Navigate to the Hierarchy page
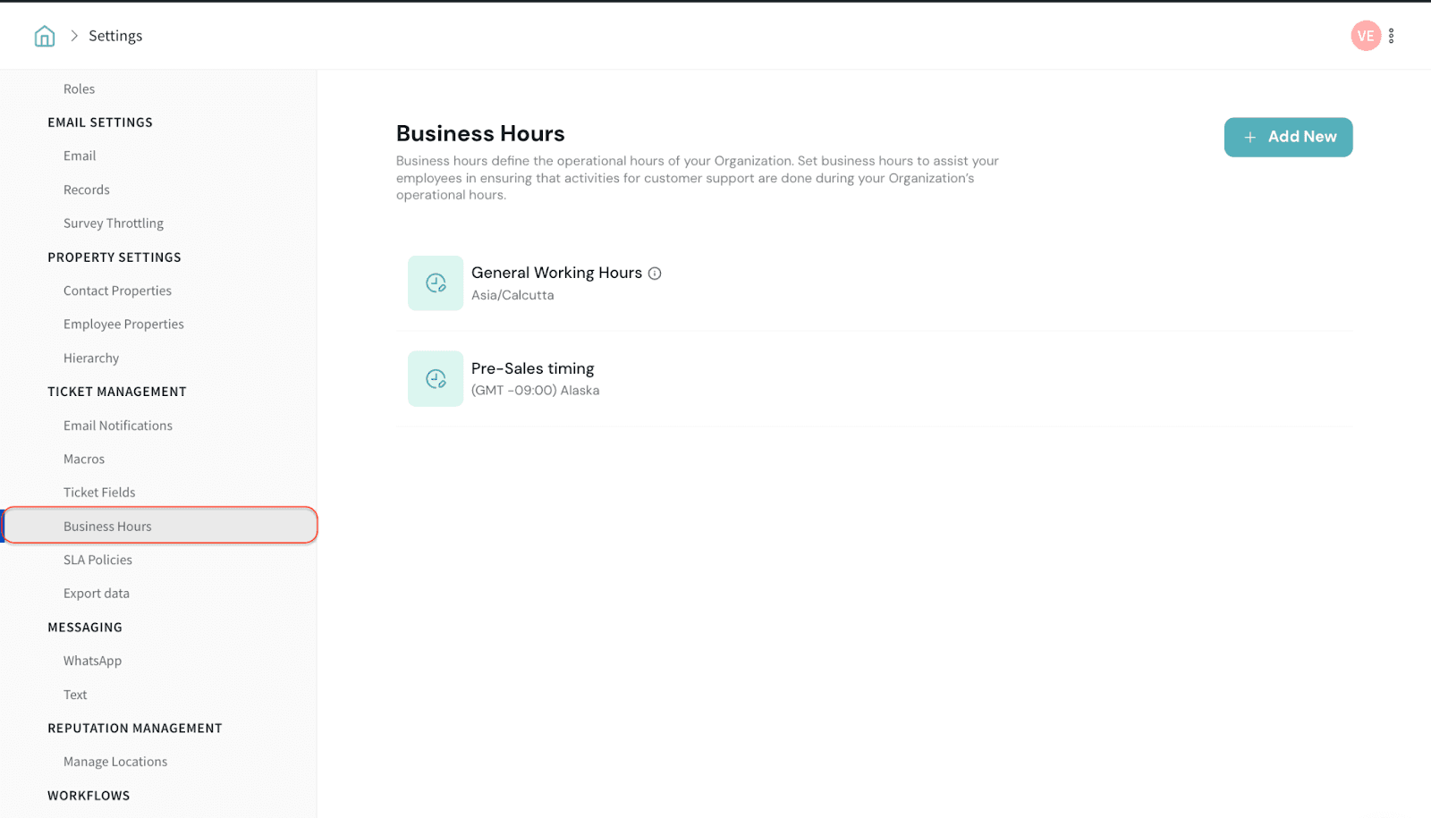This screenshot has height=818, width=1431. pos(91,358)
